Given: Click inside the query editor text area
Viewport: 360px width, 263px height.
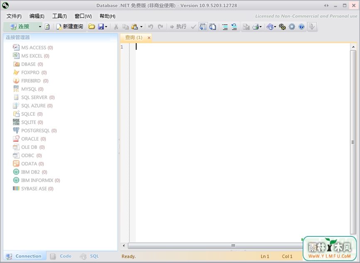Looking at the screenshot, I should (x=242, y=142).
